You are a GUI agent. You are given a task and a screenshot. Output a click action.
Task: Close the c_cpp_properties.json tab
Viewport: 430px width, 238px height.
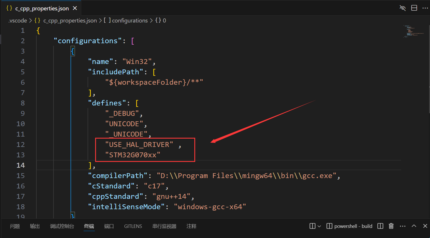[x=75, y=8]
